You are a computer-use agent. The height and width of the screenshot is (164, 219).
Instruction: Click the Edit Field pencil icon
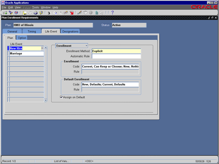point(80,13)
